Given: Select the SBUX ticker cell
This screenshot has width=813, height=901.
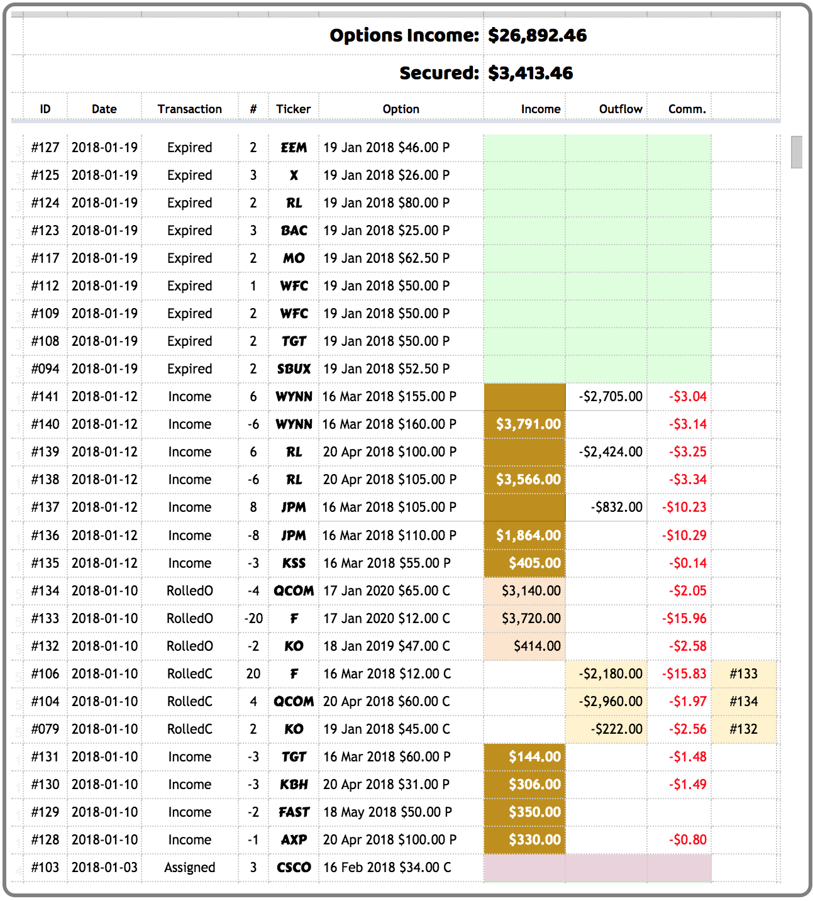Looking at the screenshot, I should tap(294, 369).
